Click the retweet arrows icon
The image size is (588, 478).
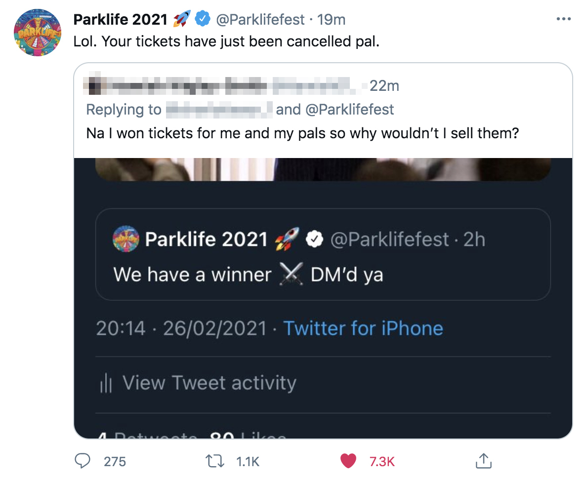tap(215, 461)
